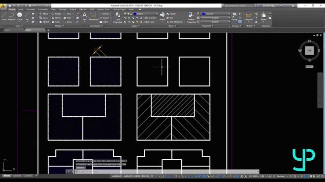This screenshot has width=325, height=182.
Task: Select the Circle tool
Action: [19, 16]
